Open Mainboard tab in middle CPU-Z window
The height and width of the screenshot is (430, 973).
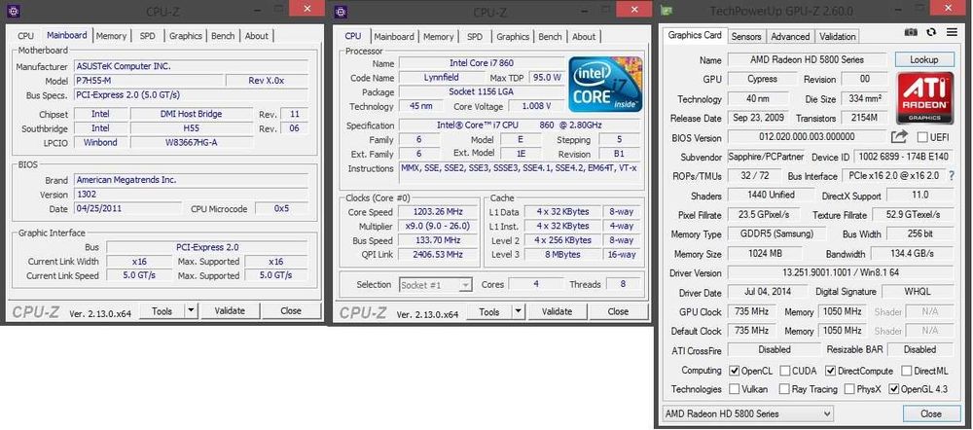tap(394, 37)
